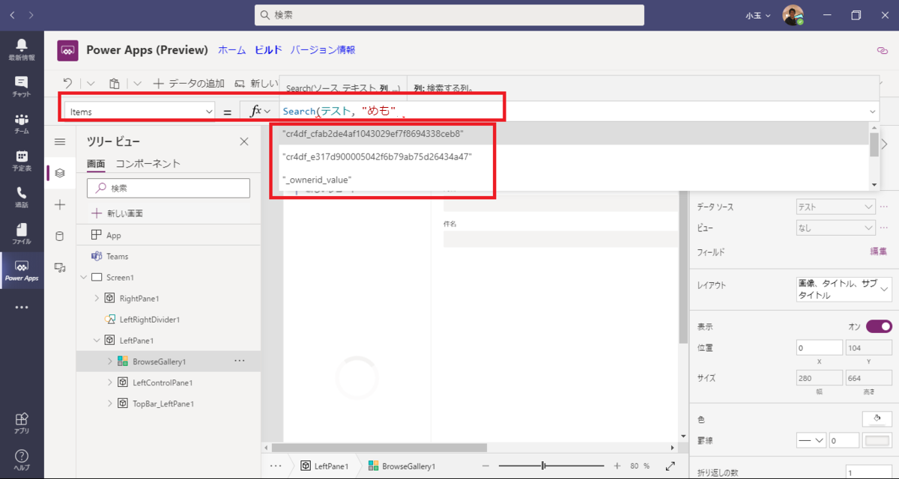Switch to the バージョン情報 tab

[323, 50]
